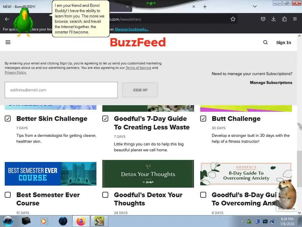Click the Better Skin Challenge title
The image size is (302, 227).
(x=52, y=119)
